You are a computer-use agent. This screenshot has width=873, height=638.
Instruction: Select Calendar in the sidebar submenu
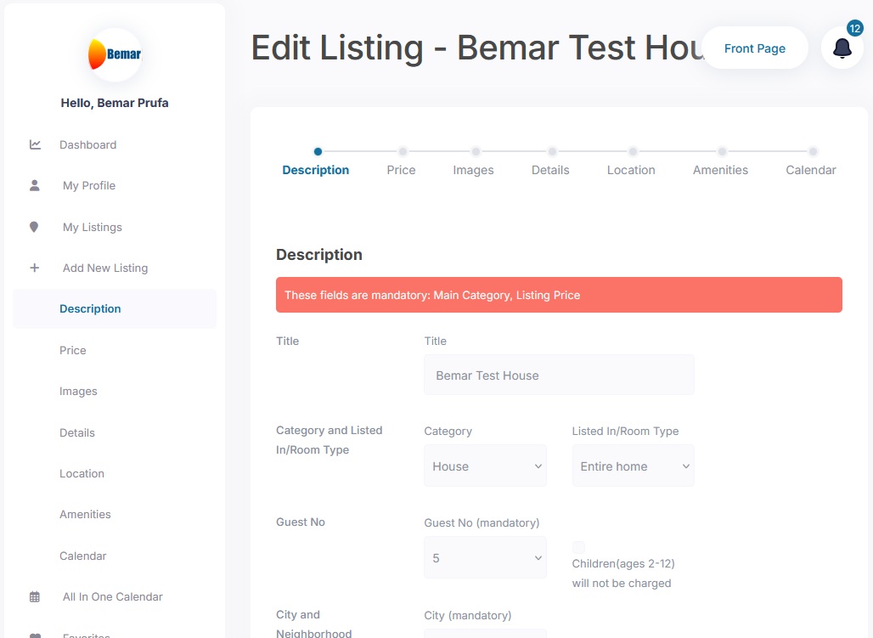82,556
